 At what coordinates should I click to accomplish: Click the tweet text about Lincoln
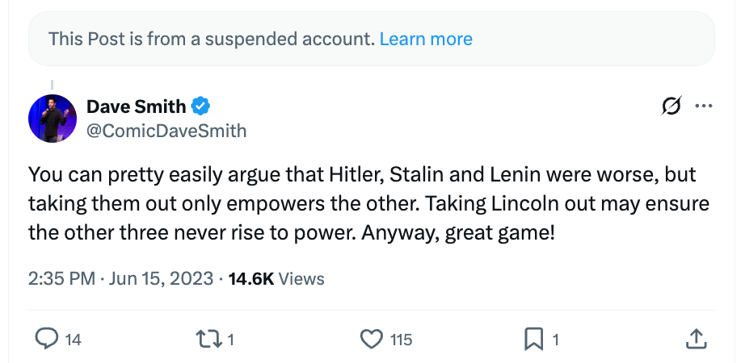(368, 203)
